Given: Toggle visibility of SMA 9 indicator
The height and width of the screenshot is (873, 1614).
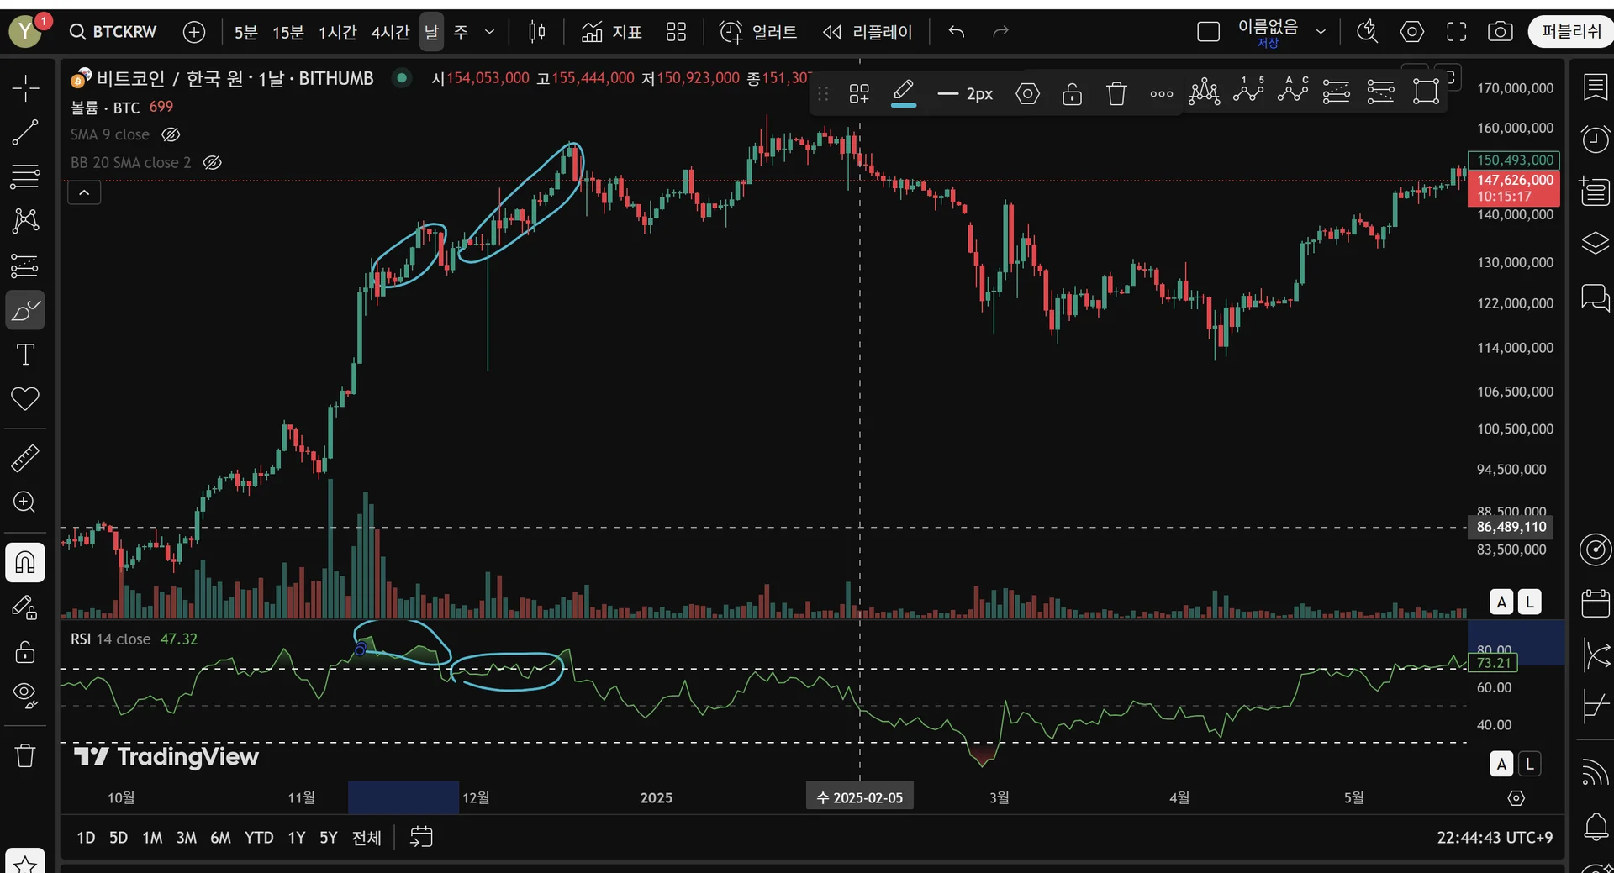Looking at the screenshot, I should (x=171, y=134).
